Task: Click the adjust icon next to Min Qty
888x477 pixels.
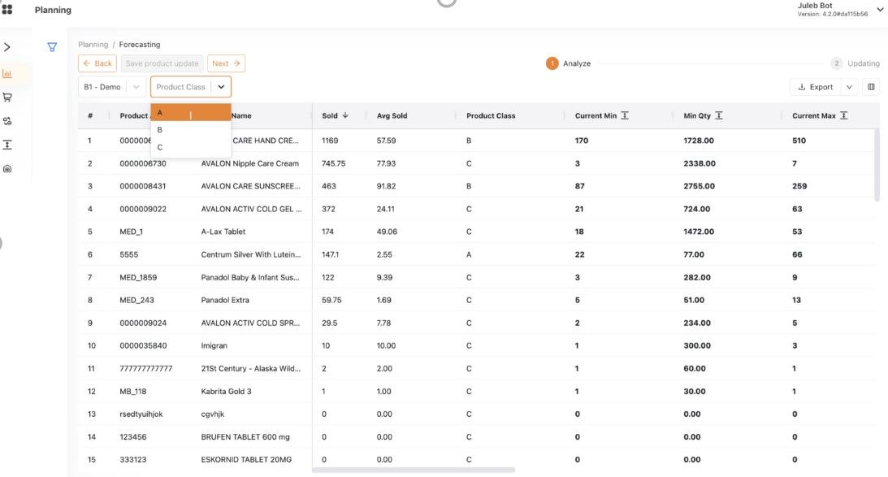Action: coord(719,116)
